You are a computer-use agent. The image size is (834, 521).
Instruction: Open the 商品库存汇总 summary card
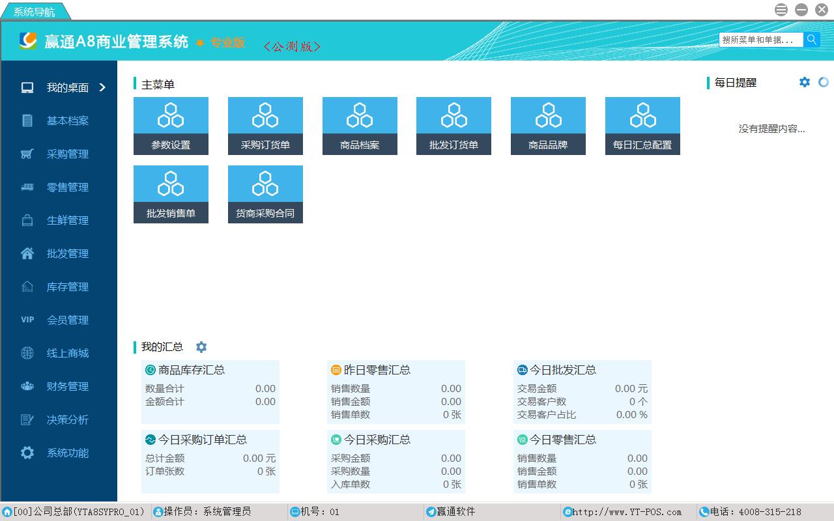[x=210, y=391]
